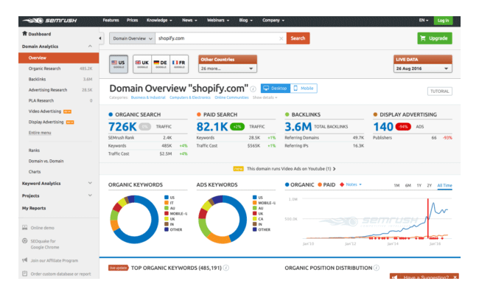479x295 pixels.
Task: Expand Show details for categories
Action: [x=265, y=97]
